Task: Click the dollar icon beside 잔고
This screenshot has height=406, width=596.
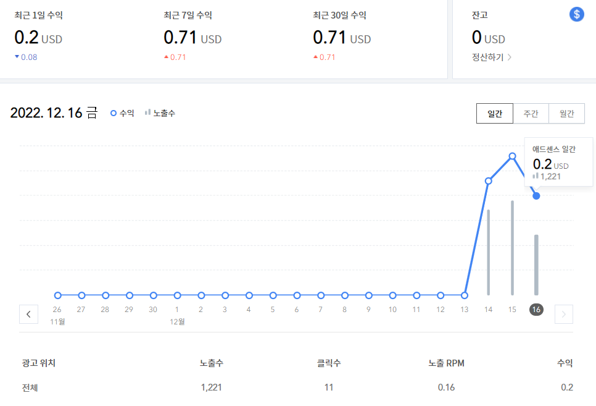Action: [576, 14]
